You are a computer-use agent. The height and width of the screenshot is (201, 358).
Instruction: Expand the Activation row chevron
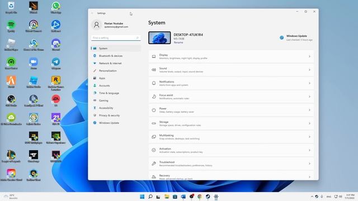(309, 150)
